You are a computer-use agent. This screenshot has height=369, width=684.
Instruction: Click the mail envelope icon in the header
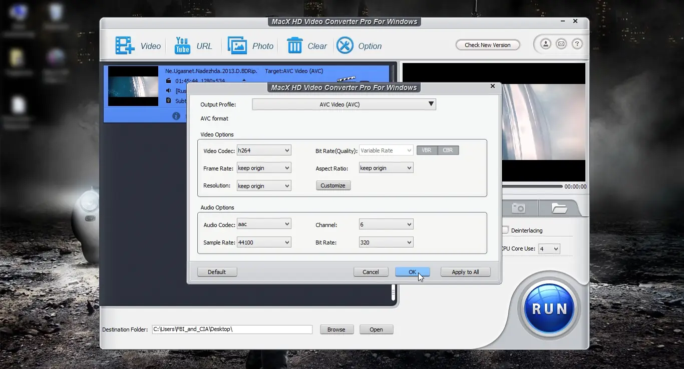561,44
